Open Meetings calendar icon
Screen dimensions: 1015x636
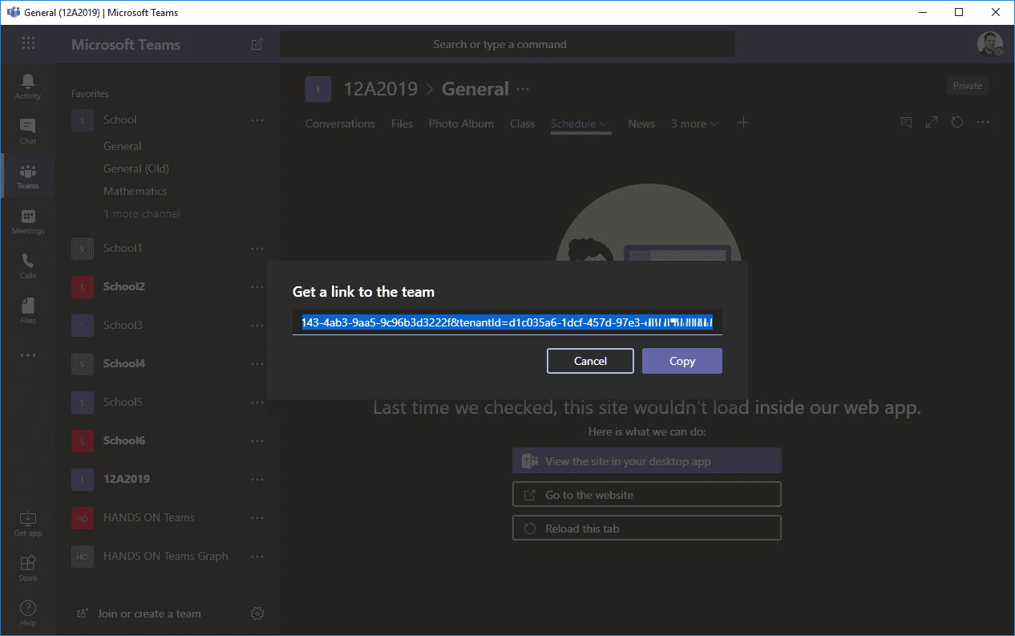click(28, 221)
